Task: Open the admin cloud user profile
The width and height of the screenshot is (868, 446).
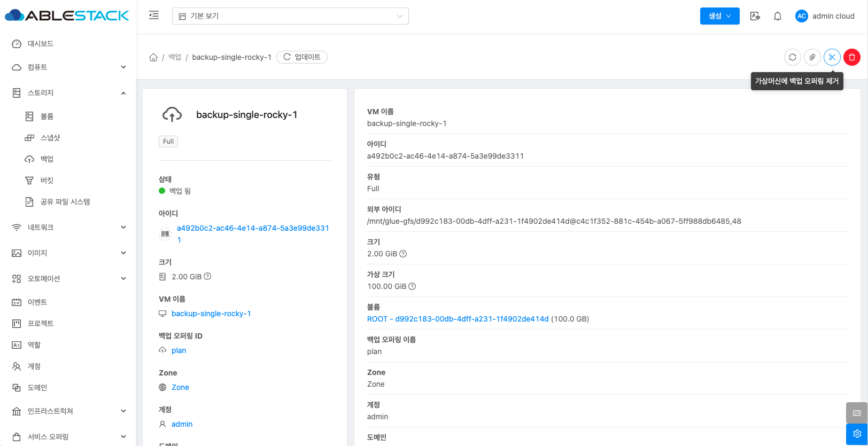Action: point(825,16)
